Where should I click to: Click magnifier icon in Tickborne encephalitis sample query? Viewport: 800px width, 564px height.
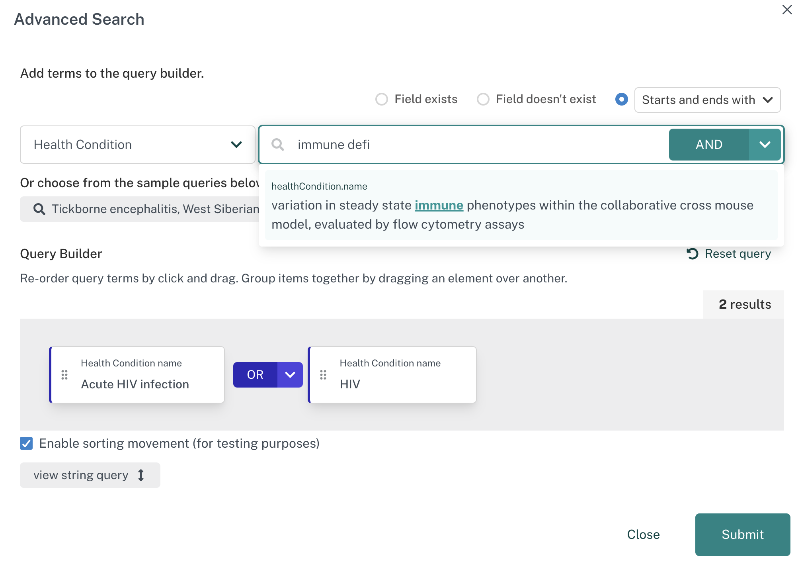39,209
